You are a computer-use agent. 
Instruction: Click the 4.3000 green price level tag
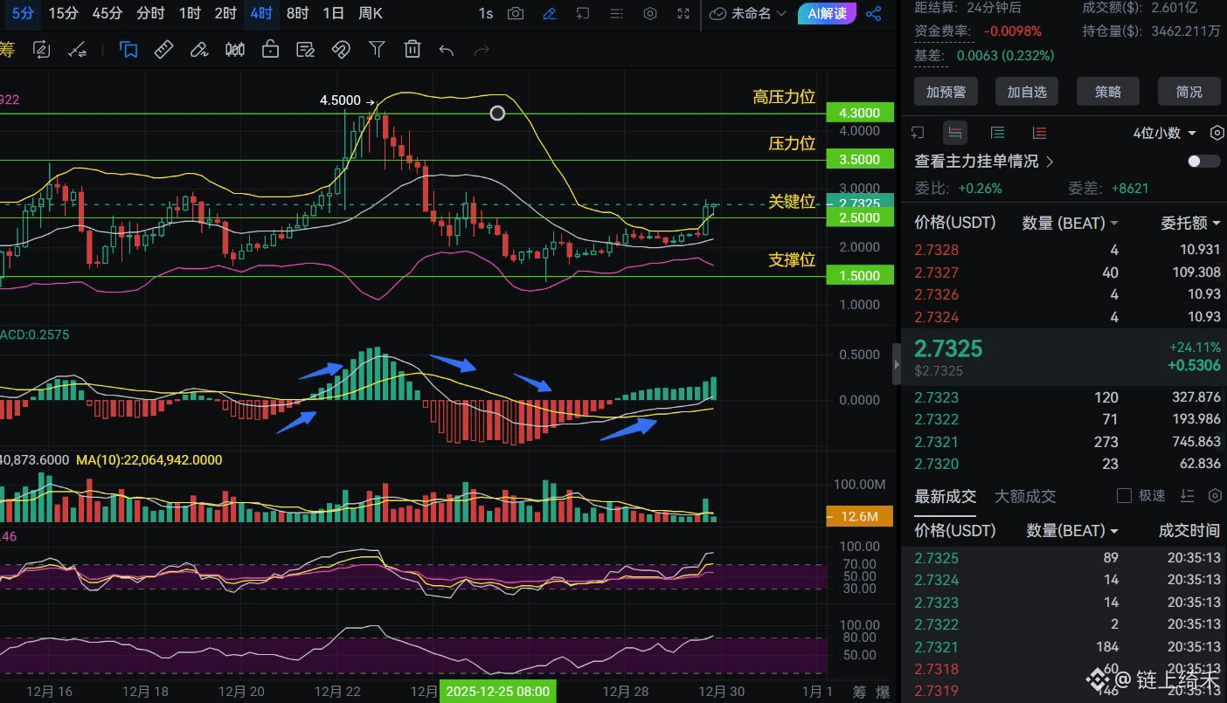pos(860,113)
